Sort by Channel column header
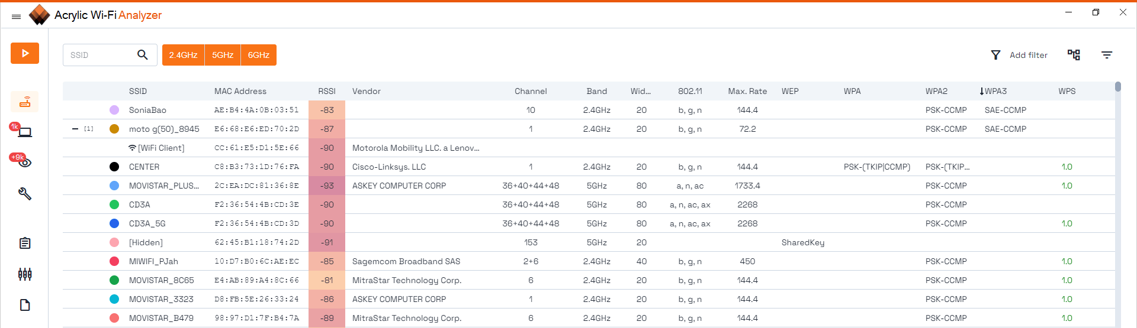This screenshot has height=328, width=1137. [531, 91]
